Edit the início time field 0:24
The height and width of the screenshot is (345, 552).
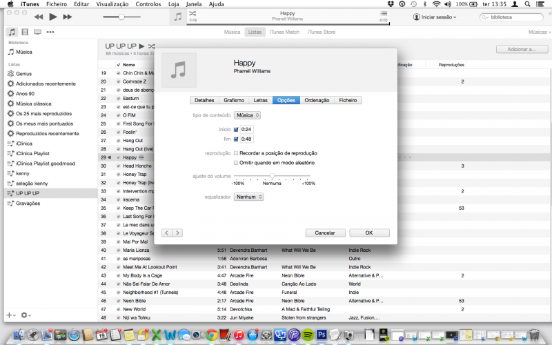coord(246,130)
